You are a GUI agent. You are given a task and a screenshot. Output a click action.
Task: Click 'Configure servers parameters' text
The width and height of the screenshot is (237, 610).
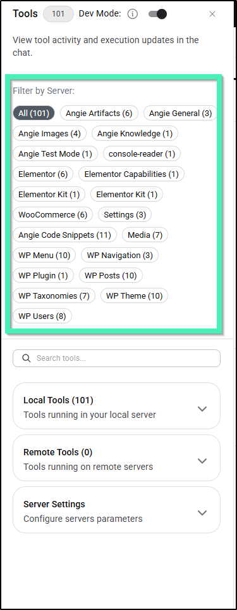[83, 519]
